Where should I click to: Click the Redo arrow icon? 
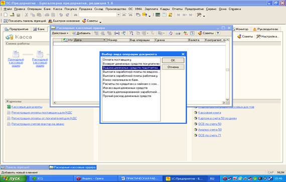tap(67, 15)
